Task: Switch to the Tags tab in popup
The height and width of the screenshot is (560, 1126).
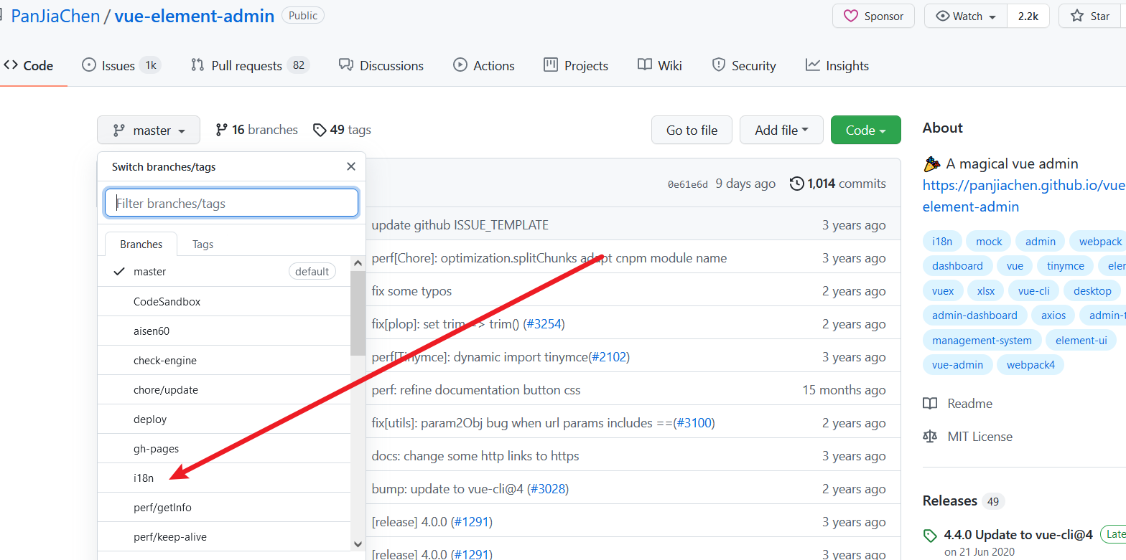Action: pos(203,245)
